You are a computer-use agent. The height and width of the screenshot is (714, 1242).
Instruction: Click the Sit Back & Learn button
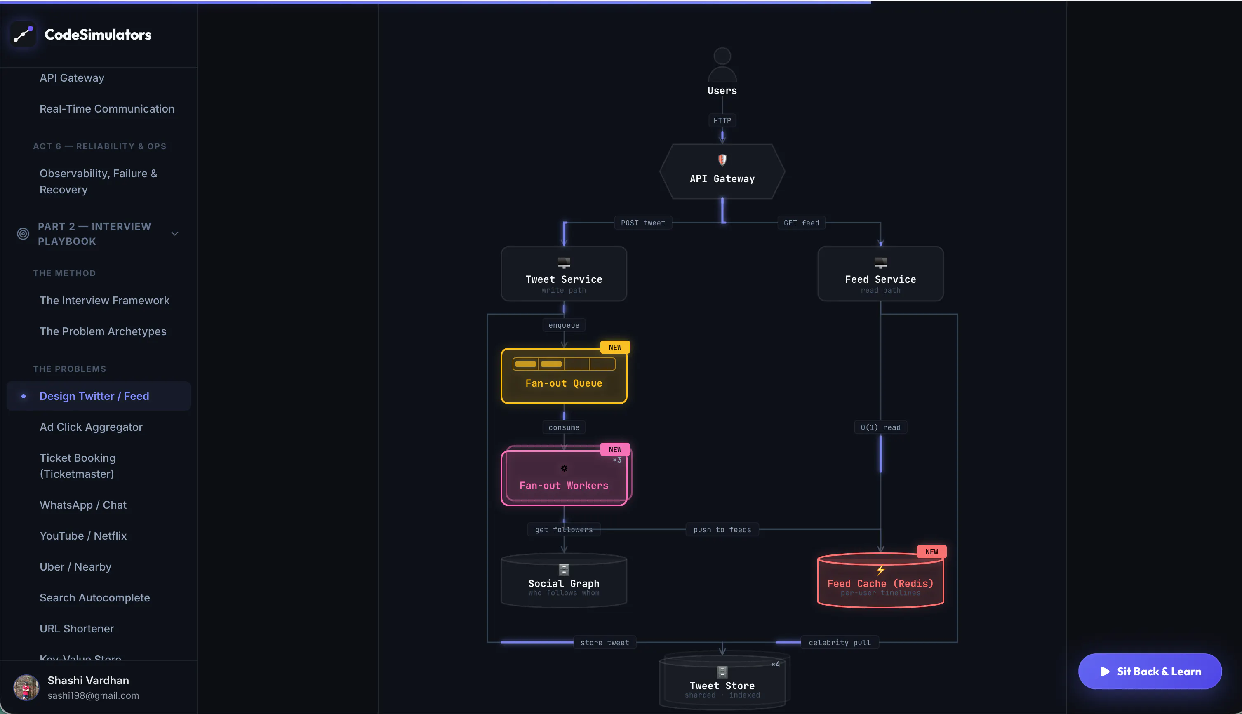click(x=1150, y=672)
